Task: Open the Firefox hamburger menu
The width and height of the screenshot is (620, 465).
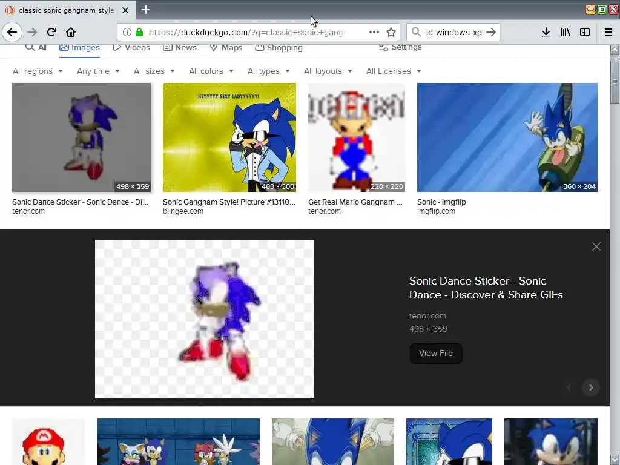Action: point(608,32)
